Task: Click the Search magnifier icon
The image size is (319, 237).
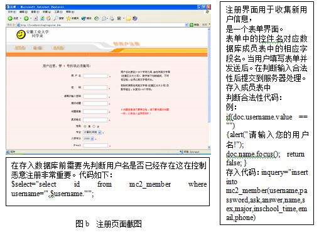Action: click(56, 18)
